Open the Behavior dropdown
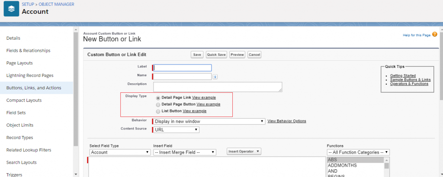This screenshot has width=443, height=177. coord(209,121)
